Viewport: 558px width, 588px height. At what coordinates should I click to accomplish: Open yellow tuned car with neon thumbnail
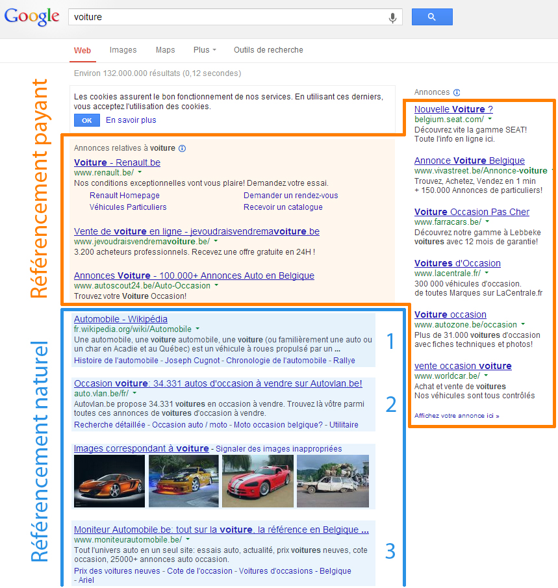point(184,481)
